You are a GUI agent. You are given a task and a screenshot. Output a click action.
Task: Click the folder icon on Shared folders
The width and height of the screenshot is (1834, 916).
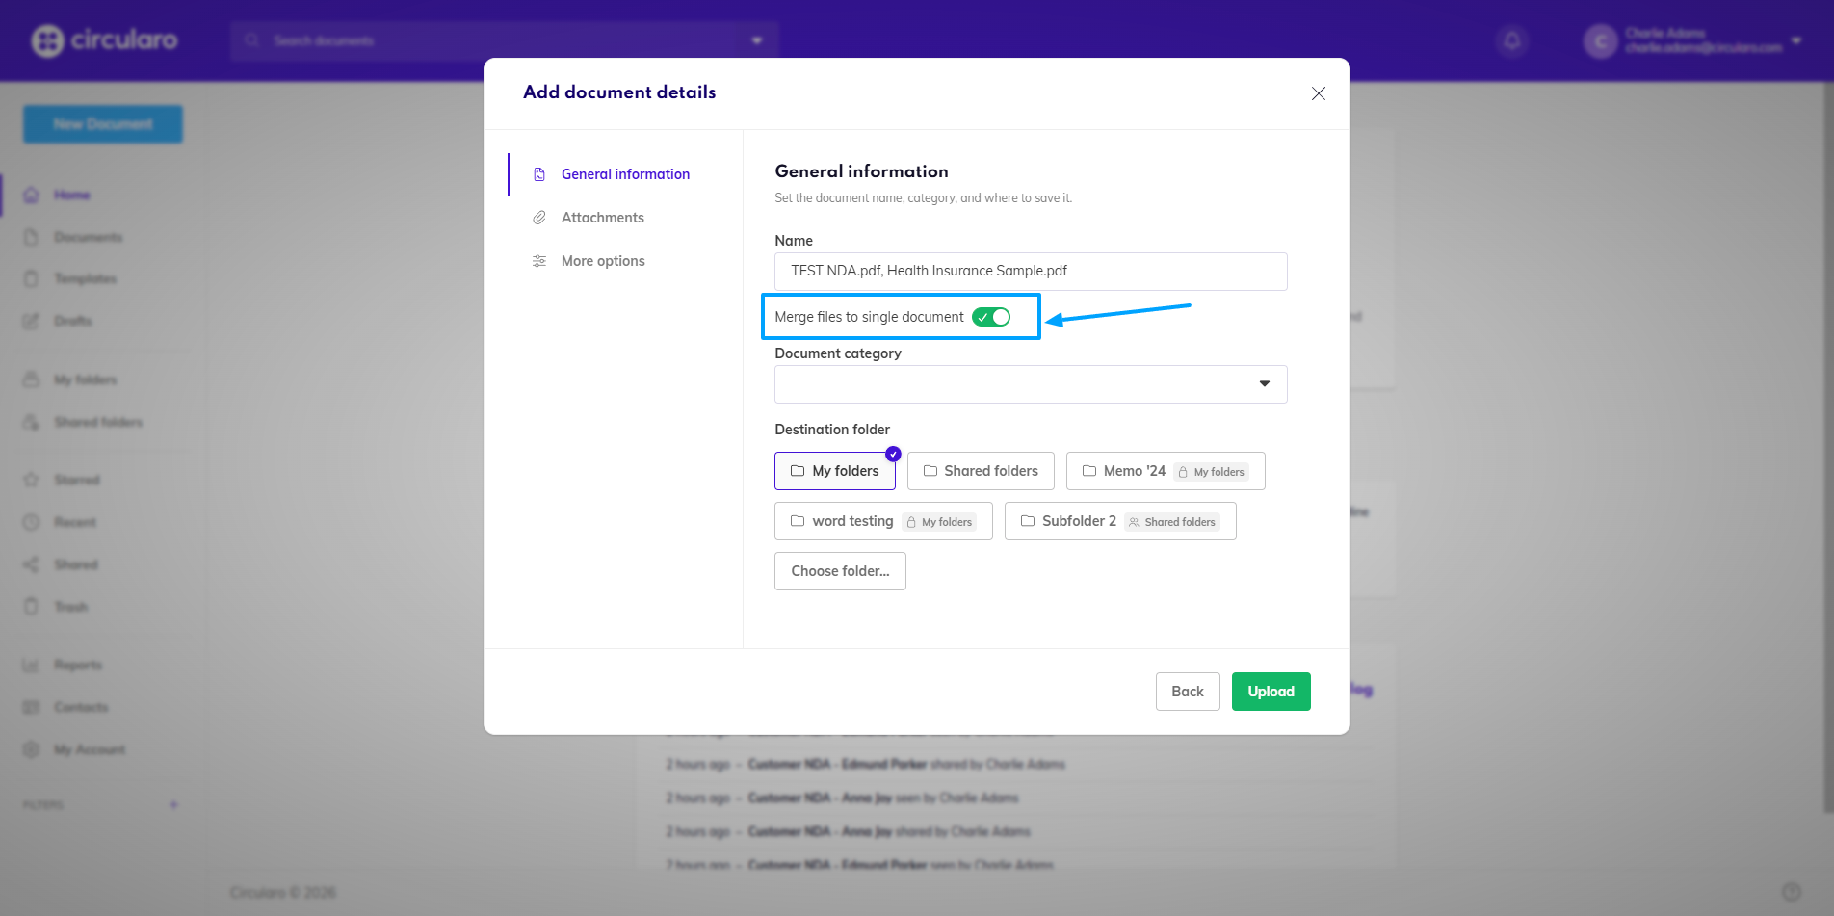930,471
